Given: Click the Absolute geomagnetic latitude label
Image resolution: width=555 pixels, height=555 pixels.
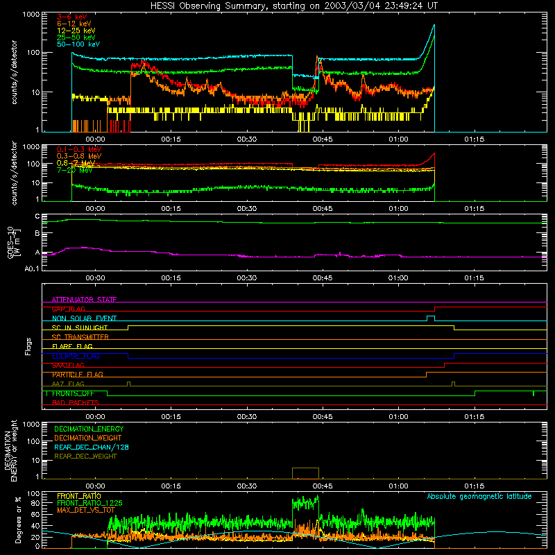Looking at the screenshot, I should click(479, 497).
